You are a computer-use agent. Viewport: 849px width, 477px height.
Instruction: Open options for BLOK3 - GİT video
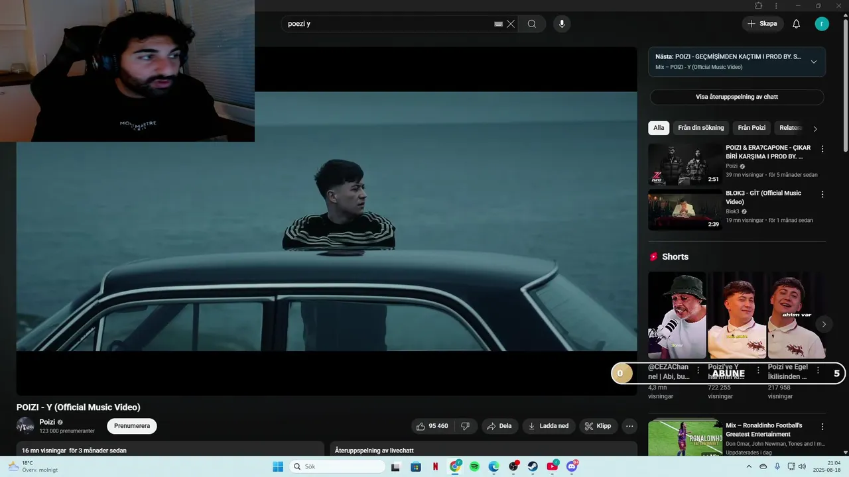click(x=822, y=195)
